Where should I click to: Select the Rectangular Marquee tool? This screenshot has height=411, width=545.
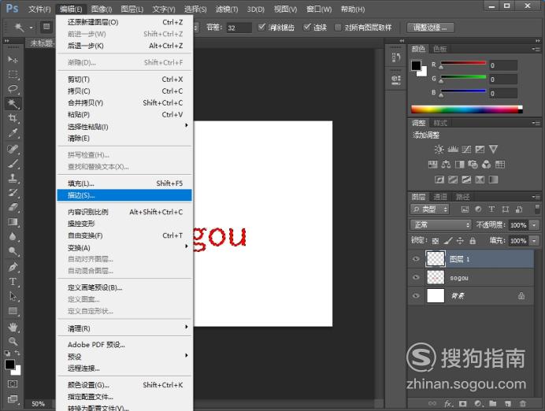13,74
